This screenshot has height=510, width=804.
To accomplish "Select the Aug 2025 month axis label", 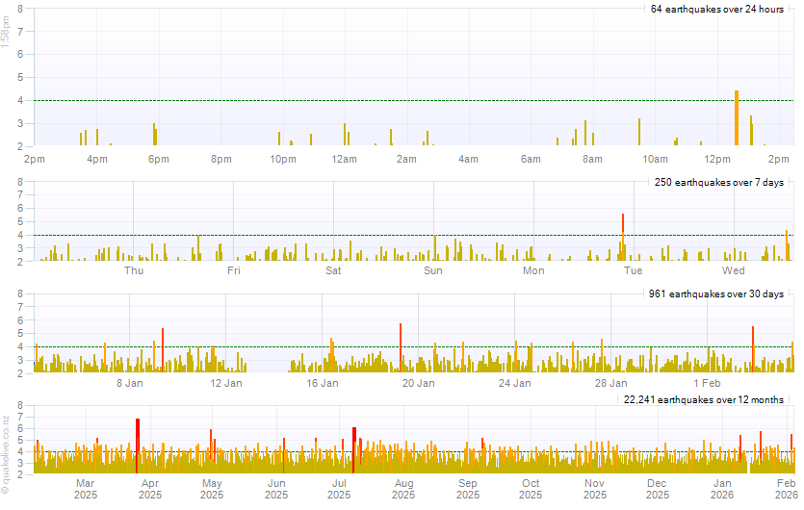I will pyautogui.click(x=403, y=489).
